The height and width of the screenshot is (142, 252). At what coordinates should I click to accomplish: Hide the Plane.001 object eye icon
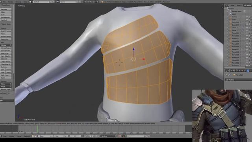(247, 33)
